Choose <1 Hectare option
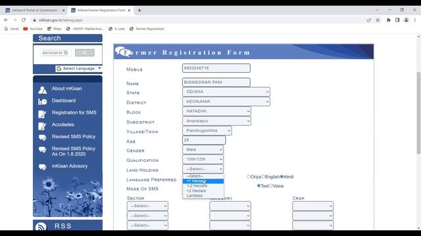Viewport: 421px width, 236px height. coord(203,181)
